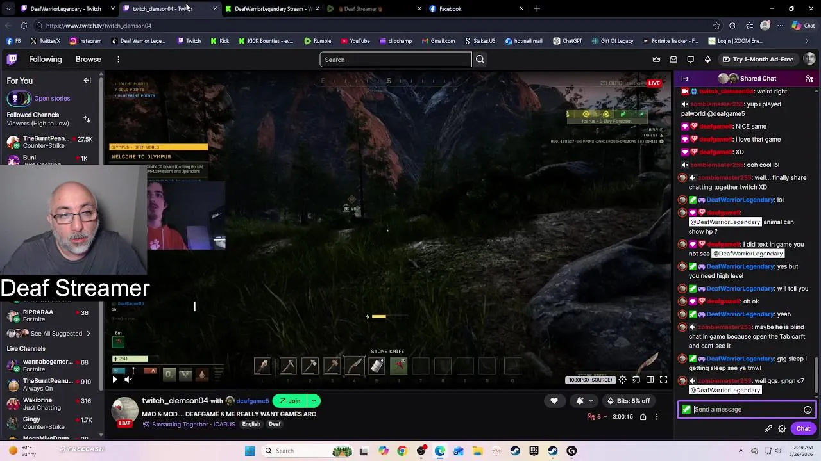The image size is (821, 461).
Task: Click the browser URL address bar
Action: [x=372, y=26]
